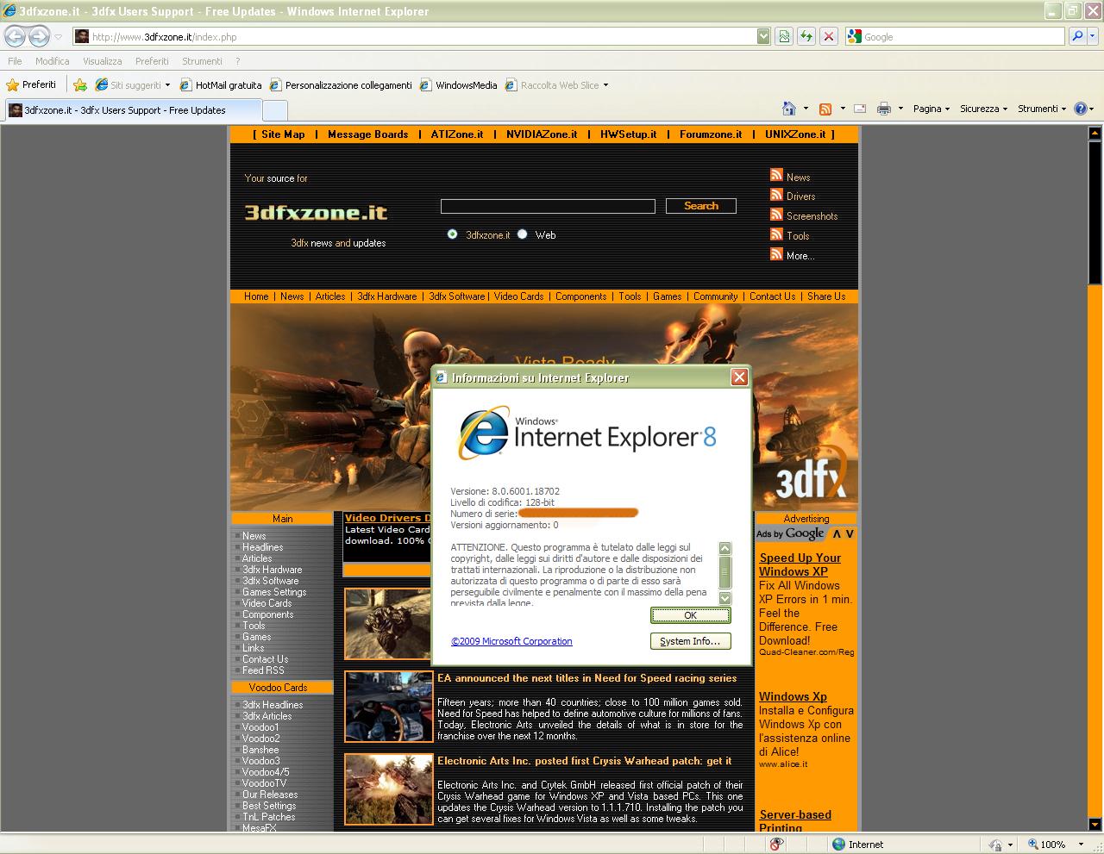The height and width of the screenshot is (854, 1104).
Task: Open the Speed Up Your Windows XP ad
Action: click(x=800, y=564)
